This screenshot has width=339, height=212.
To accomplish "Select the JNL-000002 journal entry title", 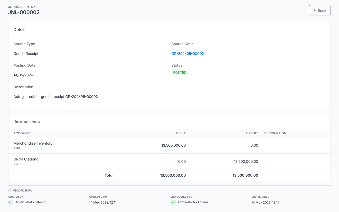I will (x=24, y=12).
